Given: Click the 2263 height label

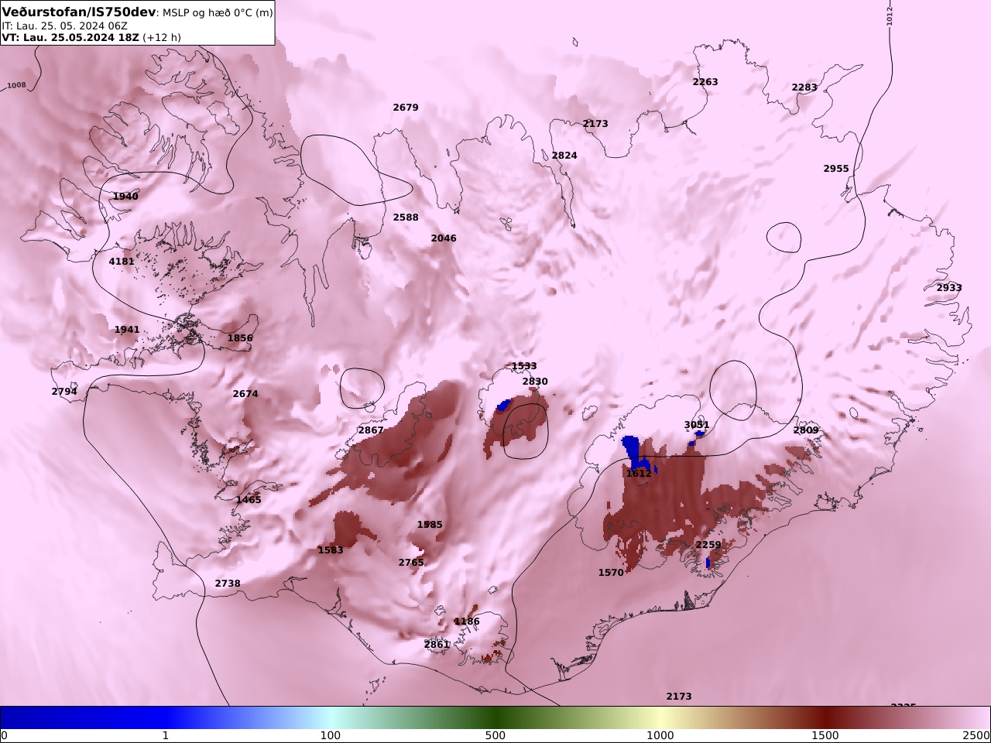Looking at the screenshot, I should [x=705, y=82].
